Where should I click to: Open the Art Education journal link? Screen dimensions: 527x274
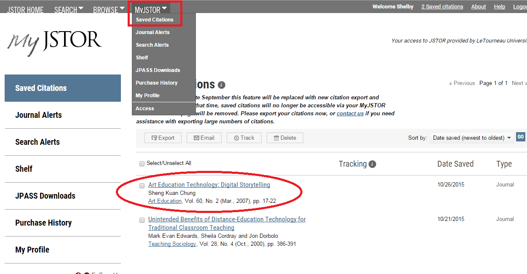tap(165, 201)
